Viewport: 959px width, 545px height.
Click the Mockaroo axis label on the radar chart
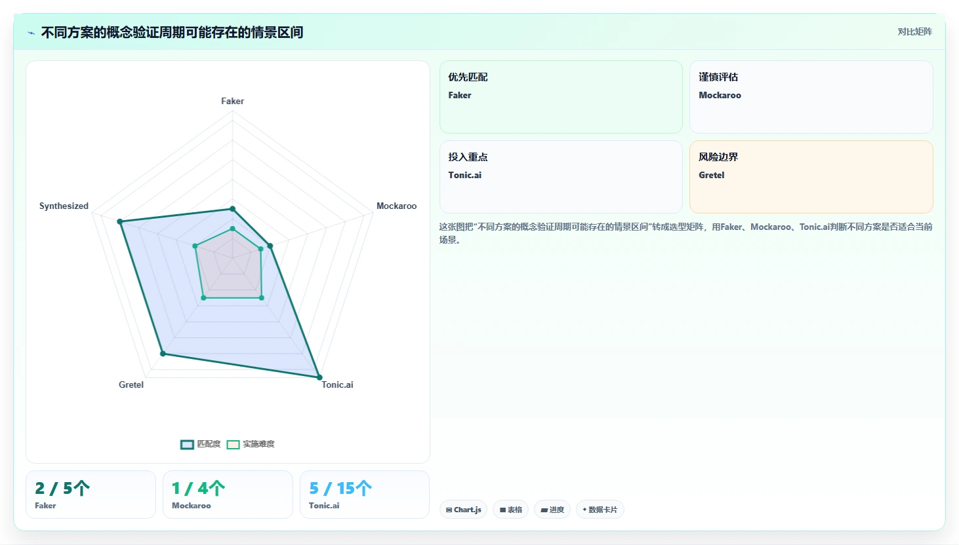click(396, 206)
